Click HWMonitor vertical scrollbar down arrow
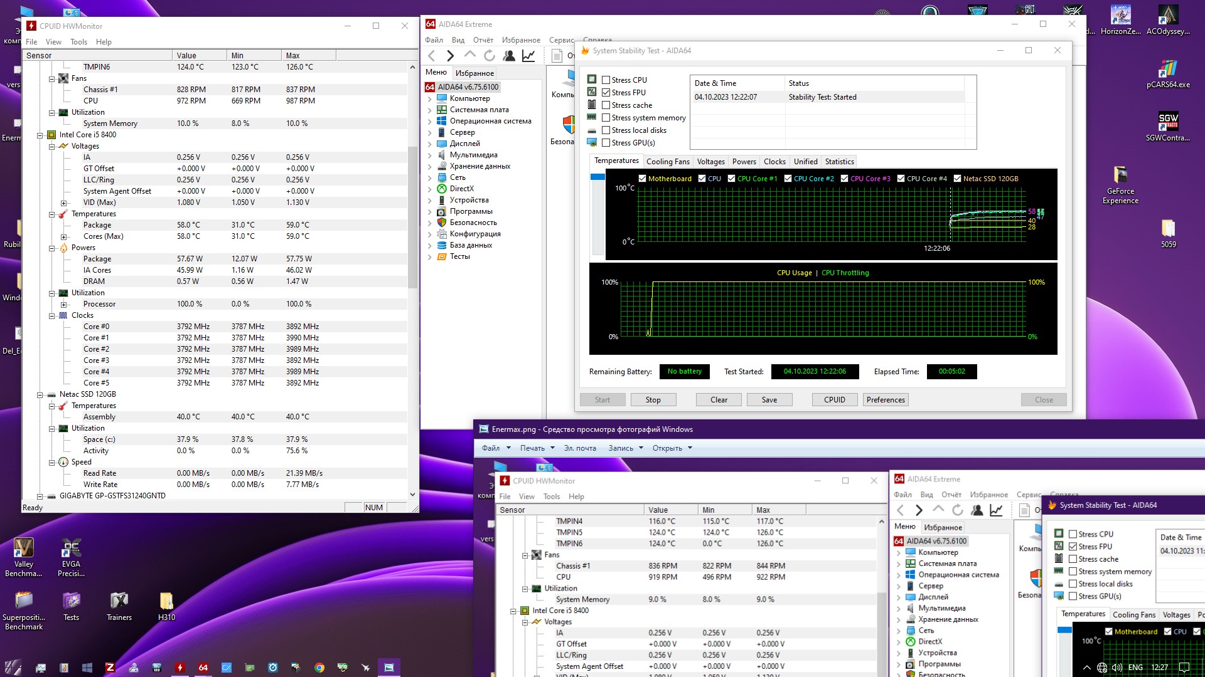The height and width of the screenshot is (677, 1205). tap(412, 495)
